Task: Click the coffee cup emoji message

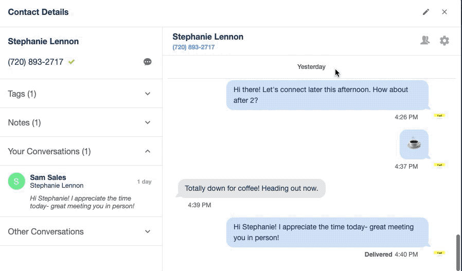Action: click(x=414, y=144)
